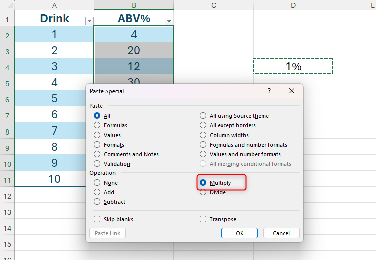The width and height of the screenshot is (376, 260).
Task: Select All except borders option
Action: (203, 125)
